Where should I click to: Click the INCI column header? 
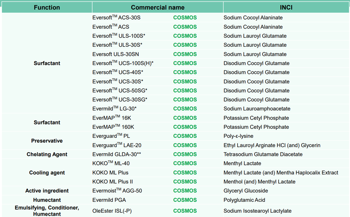point(286,7)
